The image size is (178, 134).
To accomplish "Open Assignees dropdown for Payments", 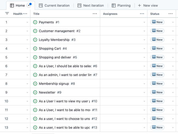I will [x=144, y=22].
